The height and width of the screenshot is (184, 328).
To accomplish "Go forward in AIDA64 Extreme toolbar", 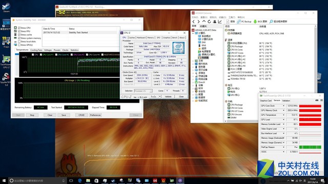I will (198, 21).
